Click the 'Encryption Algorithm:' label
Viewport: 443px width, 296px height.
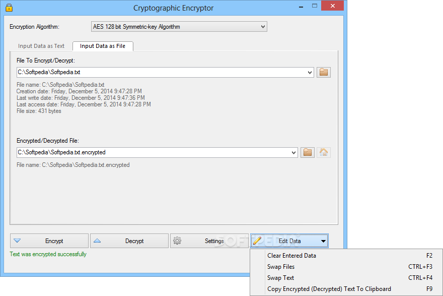[x=34, y=27]
